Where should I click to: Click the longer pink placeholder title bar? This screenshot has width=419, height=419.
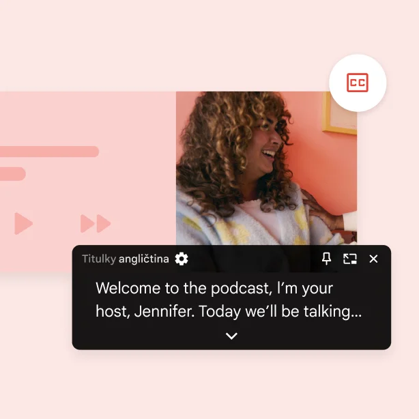coord(49,151)
